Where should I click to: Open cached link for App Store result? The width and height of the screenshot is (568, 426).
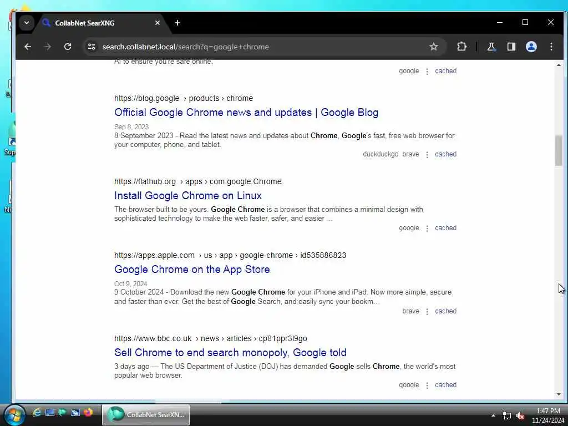[x=445, y=311]
